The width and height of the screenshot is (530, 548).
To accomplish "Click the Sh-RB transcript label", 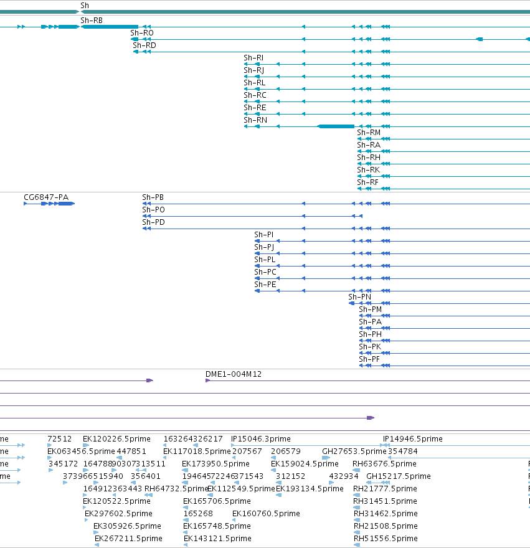I will click(92, 21).
